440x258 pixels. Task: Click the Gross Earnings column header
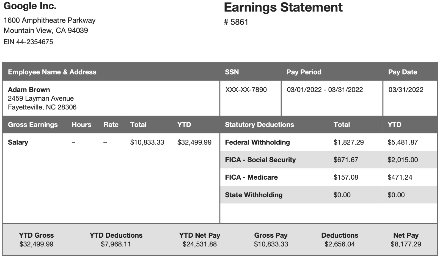[x=33, y=125]
